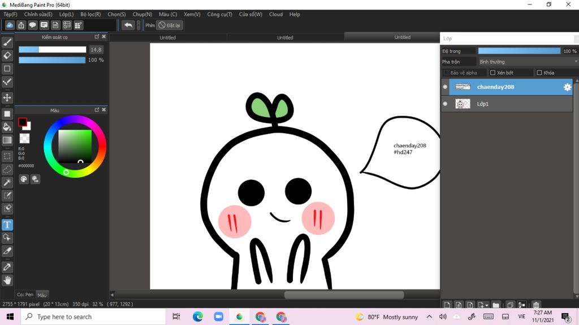Select the Divide tool
Screen dimensions: 579x325
tap(7, 251)
